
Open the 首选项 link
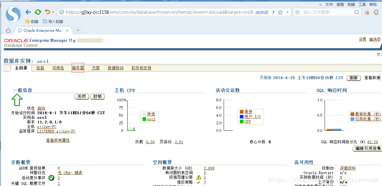coord(375,39)
